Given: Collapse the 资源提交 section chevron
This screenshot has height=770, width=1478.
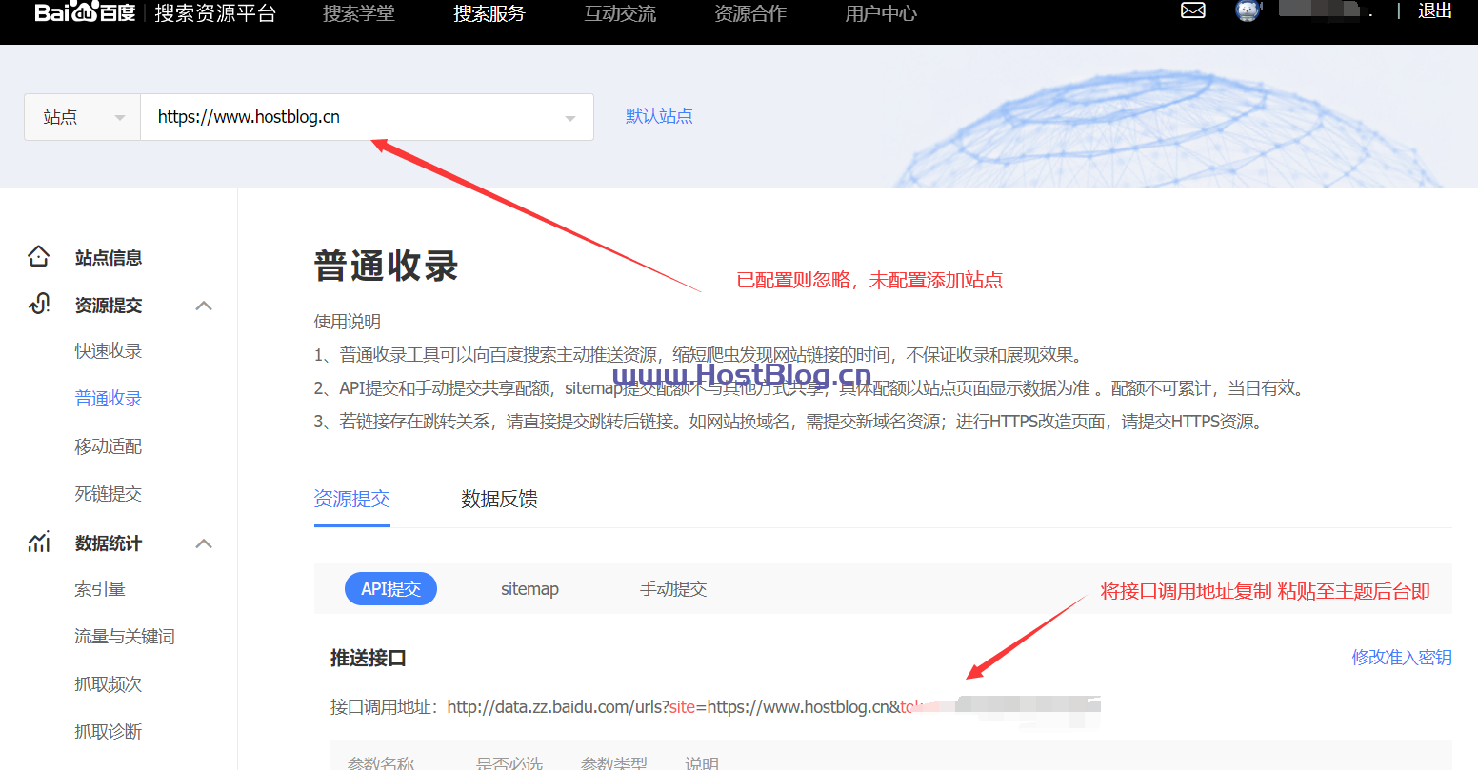Looking at the screenshot, I should (204, 306).
